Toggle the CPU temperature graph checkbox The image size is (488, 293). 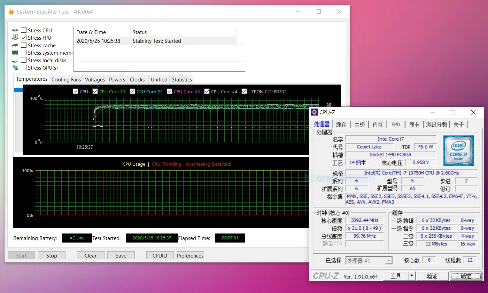[x=76, y=91]
